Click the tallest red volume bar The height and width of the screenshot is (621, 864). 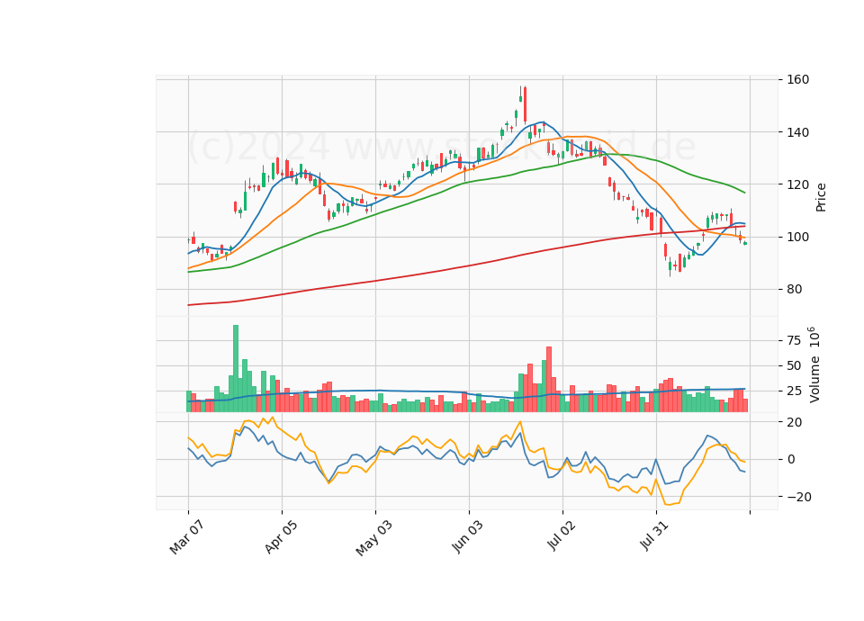point(549,379)
